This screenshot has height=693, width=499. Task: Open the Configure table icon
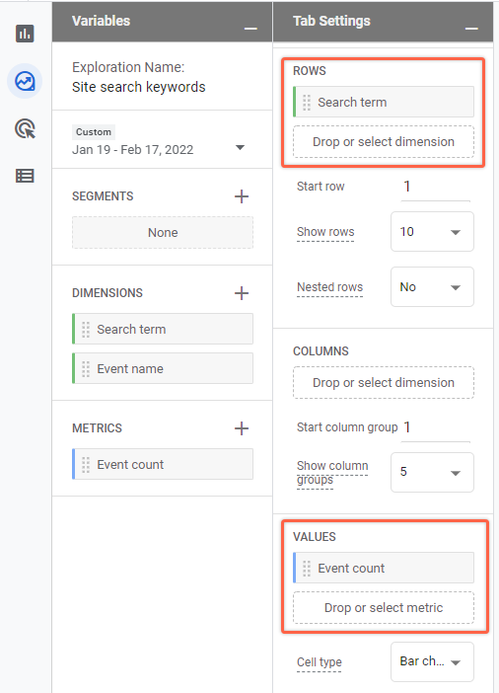[25, 176]
